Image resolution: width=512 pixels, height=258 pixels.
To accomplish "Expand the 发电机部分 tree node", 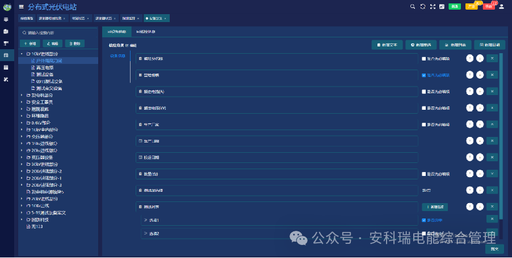I will click(x=22, y=95).
